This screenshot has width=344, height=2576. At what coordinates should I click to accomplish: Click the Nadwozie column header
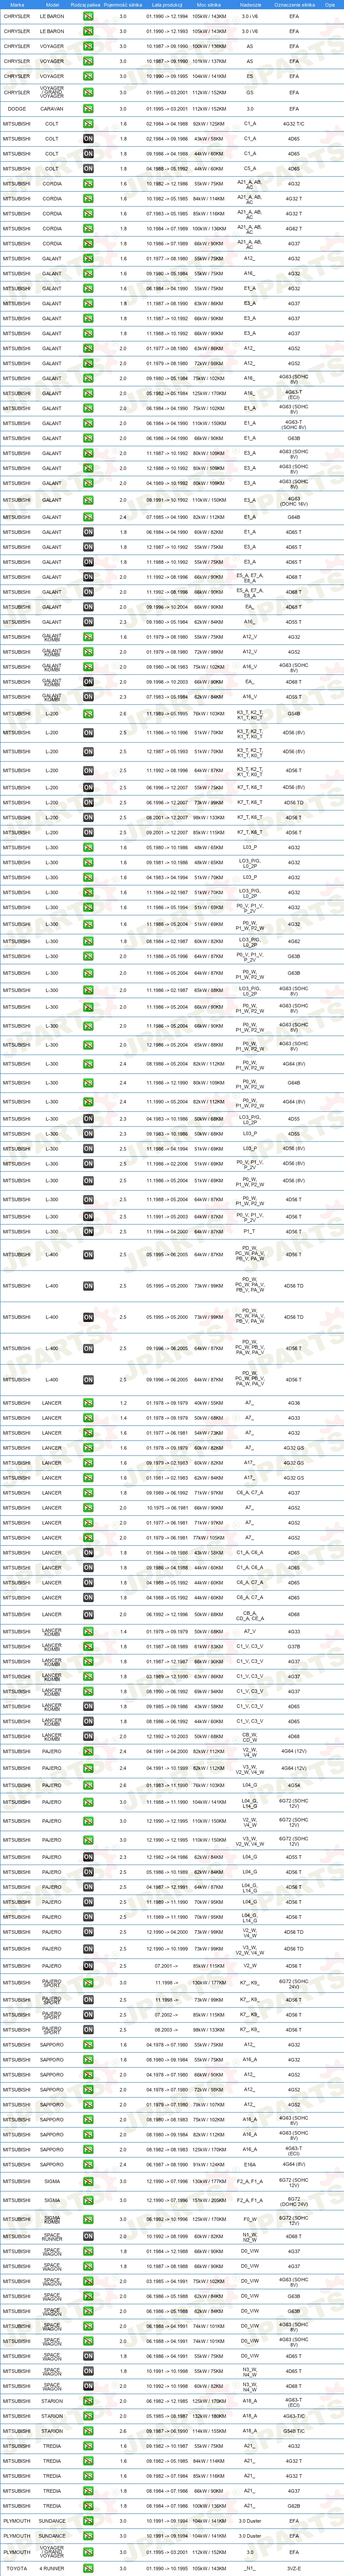coord(250,4)
